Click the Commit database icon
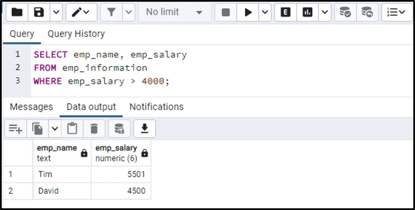Image resolution: width=415 pixels, height=210 pixels. pyautogui.click(x=345, y=12)
